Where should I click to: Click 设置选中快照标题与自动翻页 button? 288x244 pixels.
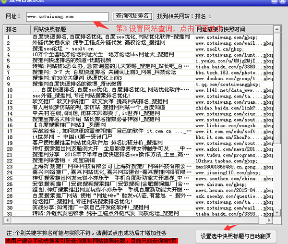[x=236, y=236]
